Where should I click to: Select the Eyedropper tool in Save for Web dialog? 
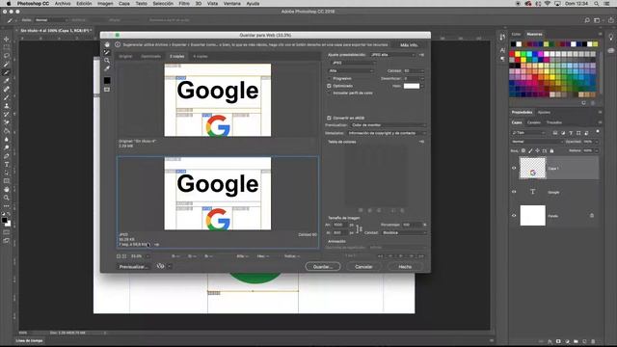coord(107,68)
